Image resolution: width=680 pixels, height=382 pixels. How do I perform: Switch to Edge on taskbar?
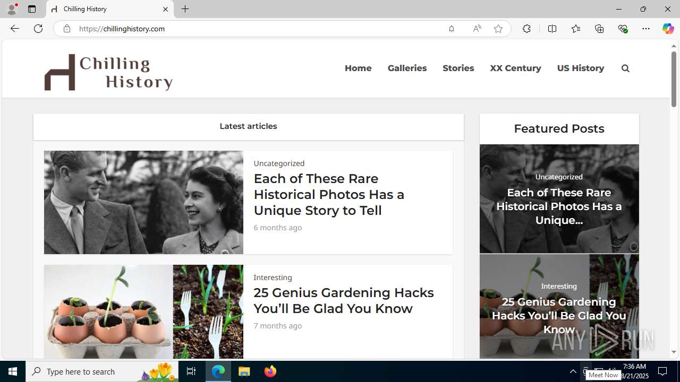pyautogui.click(x=218, y=371)
